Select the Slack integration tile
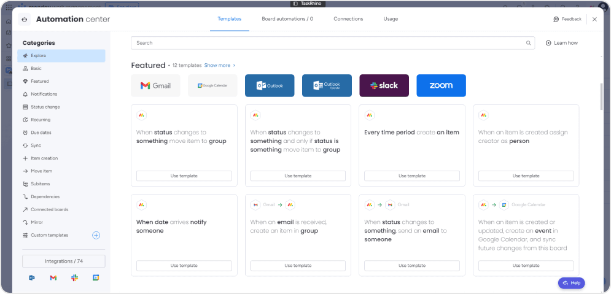611x294 pixels. pyautogui.click(x=384, y=86)
